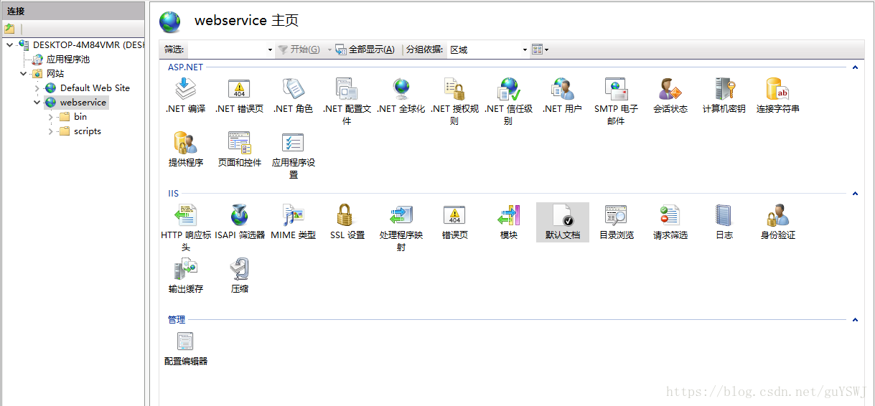The height and width of the screenshot is (406, 875).
Task: Open the .NET 用户 feature
Action: [562, 96]
